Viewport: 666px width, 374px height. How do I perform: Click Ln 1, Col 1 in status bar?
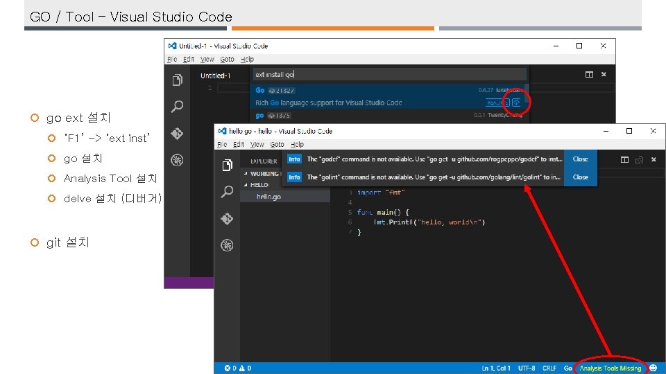pyautogui.click(x=495, y=368)
